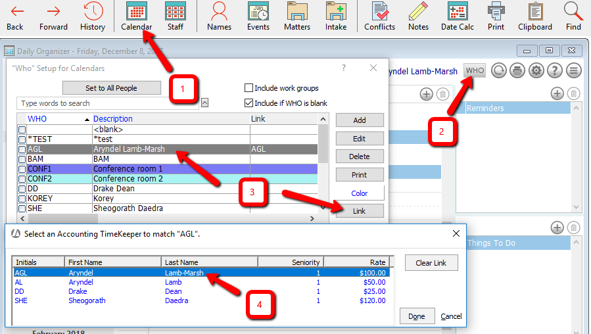591x334 pixels.
Task: Click the Conflicts toolbar icon
Action: tap(379, 16)
